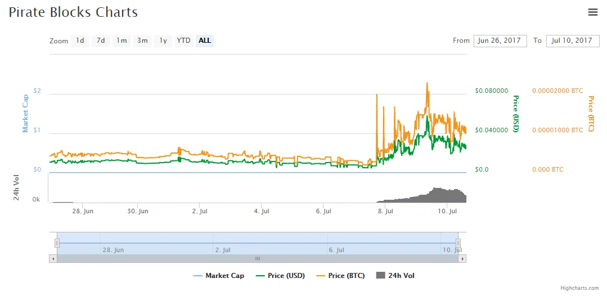Toggle Price (USD) series in legend

point(281,276)
